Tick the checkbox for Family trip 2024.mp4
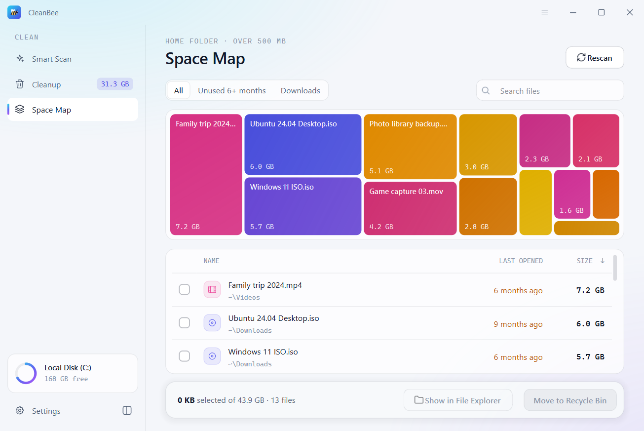This screenshot has width=644, height=431. point(185,290)
